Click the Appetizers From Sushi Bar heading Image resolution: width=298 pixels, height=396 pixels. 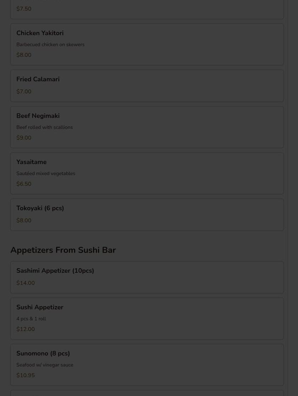click(x=63, y=250)
